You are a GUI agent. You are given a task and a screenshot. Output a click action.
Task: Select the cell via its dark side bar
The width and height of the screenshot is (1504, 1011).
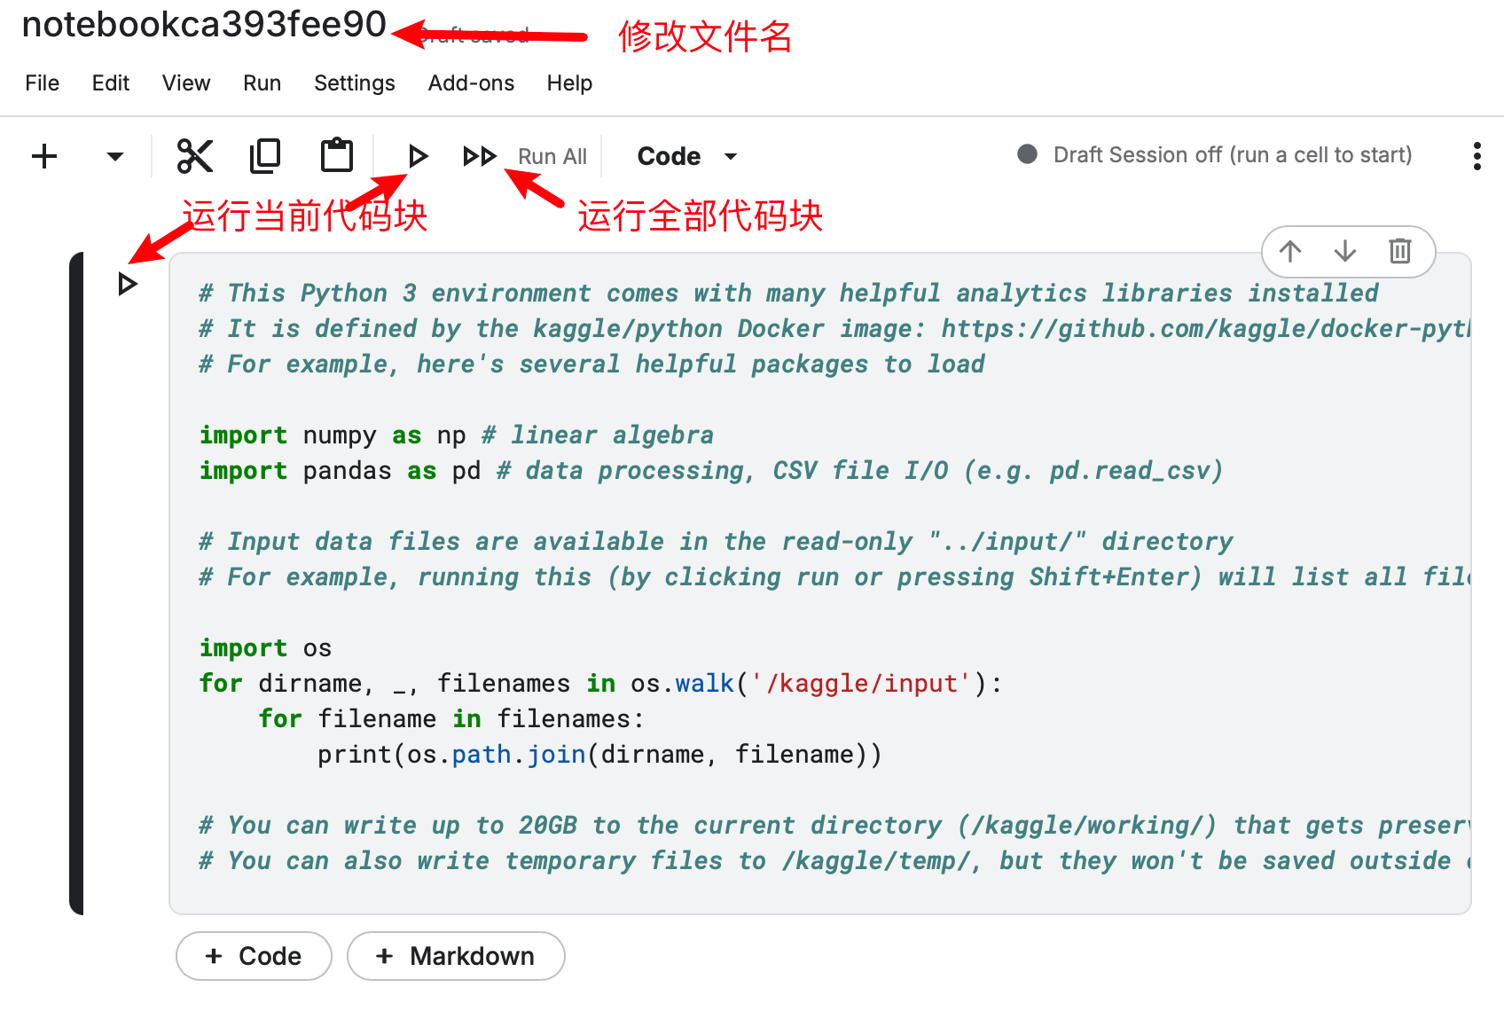76,584
